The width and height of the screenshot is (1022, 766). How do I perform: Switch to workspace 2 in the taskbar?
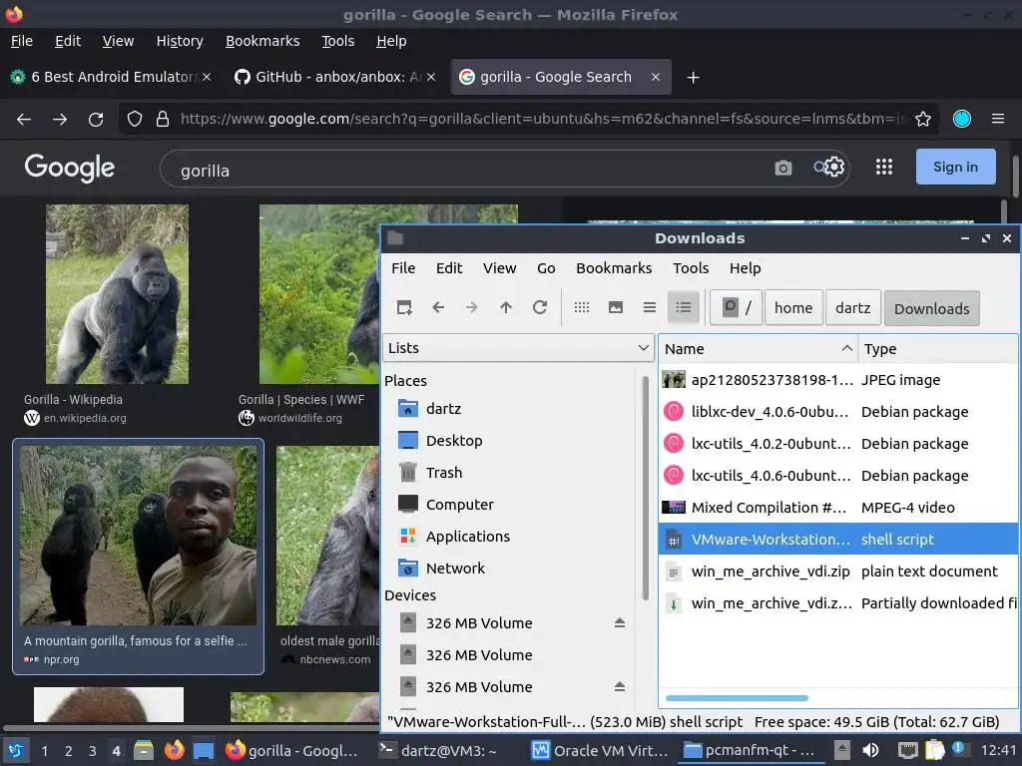[68, 751]
